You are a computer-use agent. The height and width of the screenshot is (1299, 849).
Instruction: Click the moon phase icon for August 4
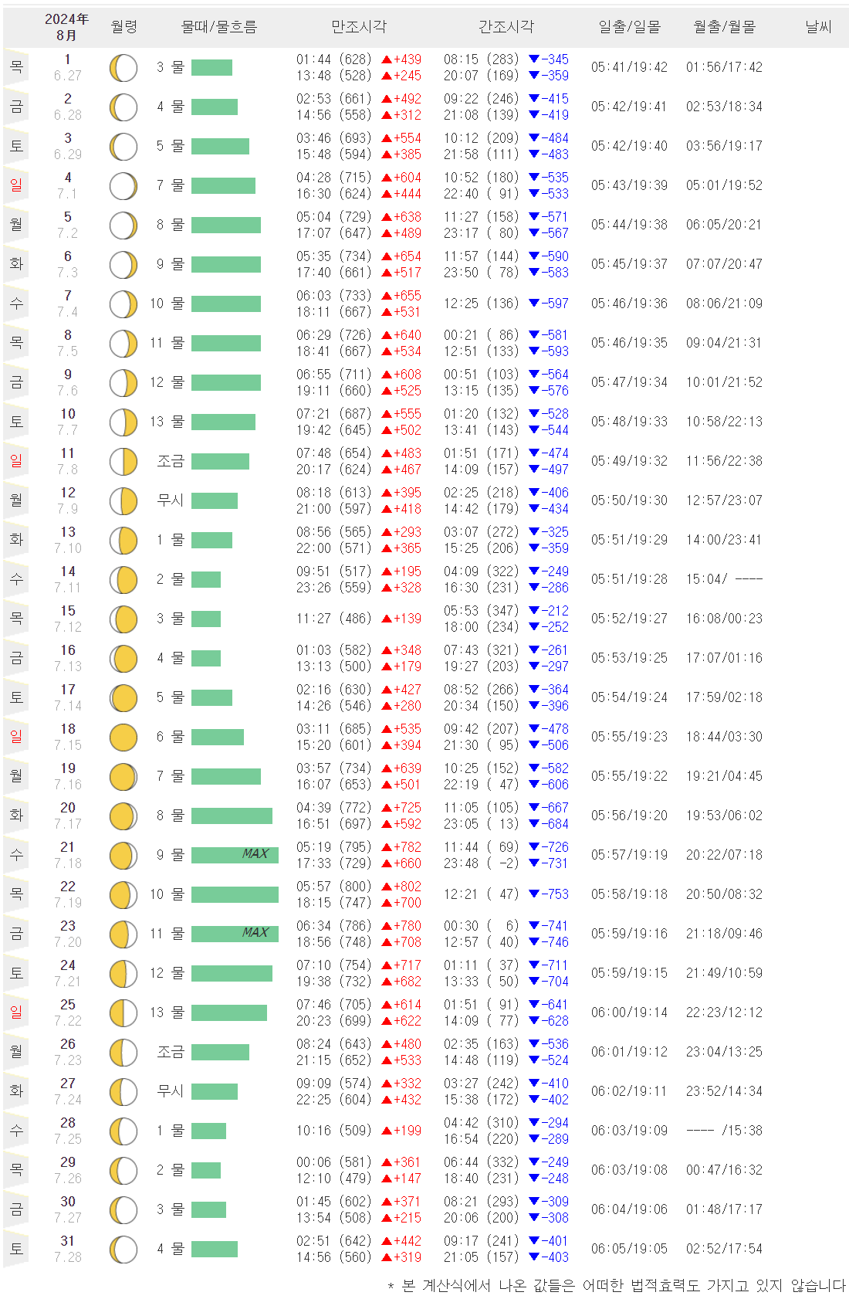pyautogui.click(x=123, y=186)
